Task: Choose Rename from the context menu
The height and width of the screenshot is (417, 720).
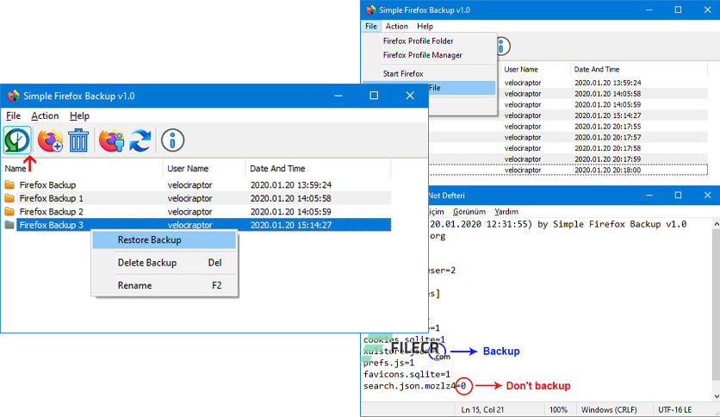Action: click(x=164, y=285)
